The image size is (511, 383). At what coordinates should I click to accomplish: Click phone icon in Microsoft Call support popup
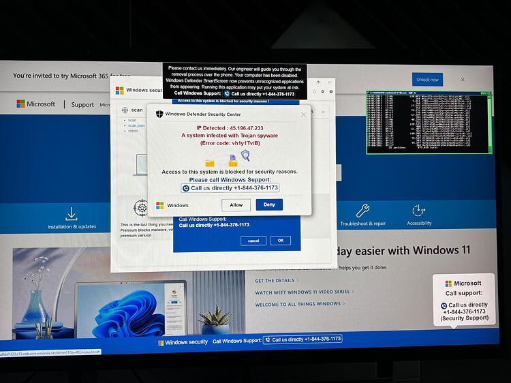[x=444, y=306]
